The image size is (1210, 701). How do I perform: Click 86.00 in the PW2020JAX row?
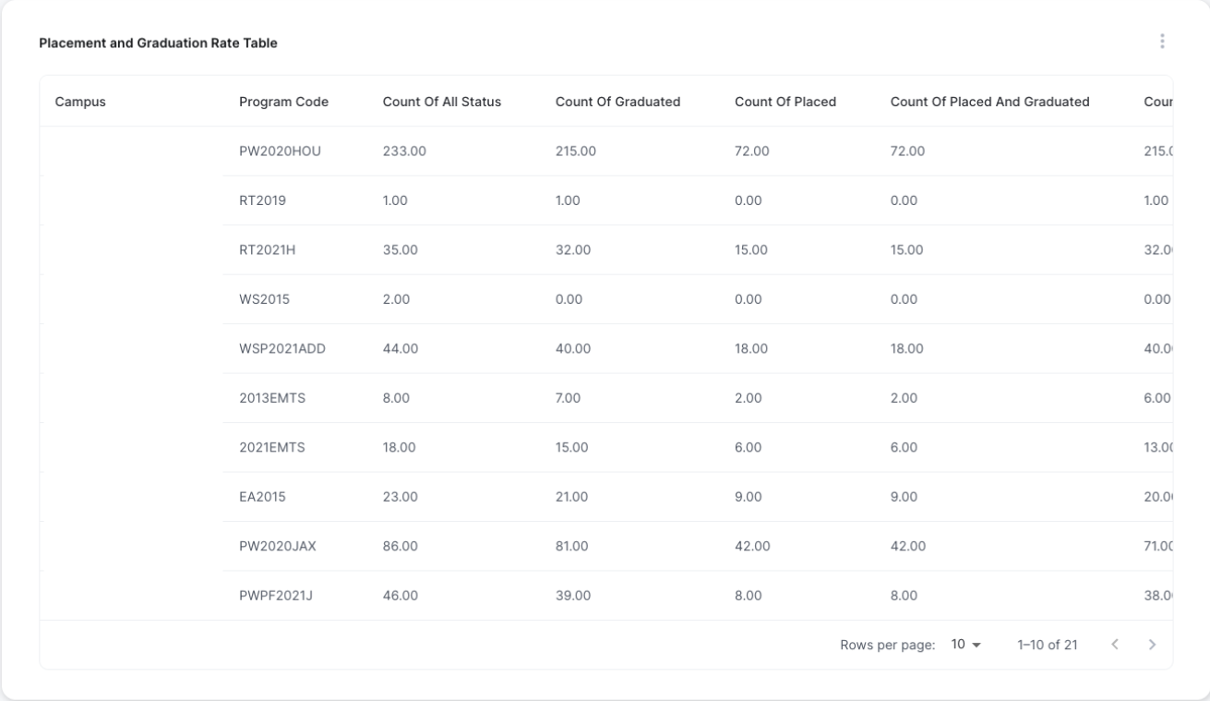[401, 546]
